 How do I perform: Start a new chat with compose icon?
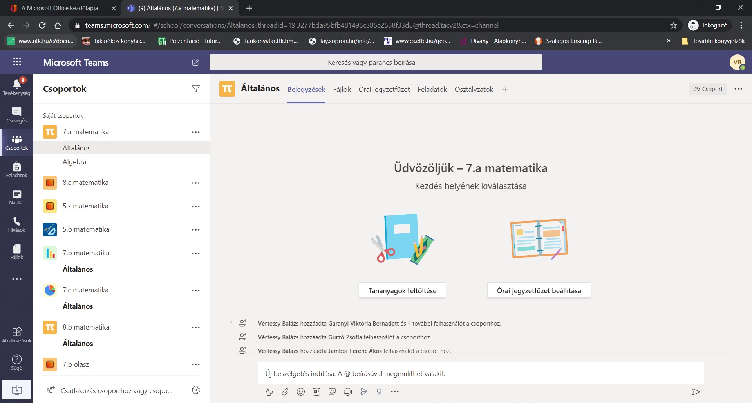tap(195, 62)
